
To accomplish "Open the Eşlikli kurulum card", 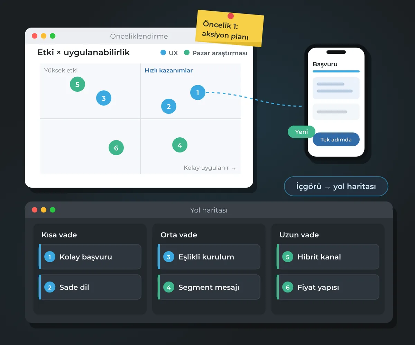I will pyautogui.click(x=209, y=257).
